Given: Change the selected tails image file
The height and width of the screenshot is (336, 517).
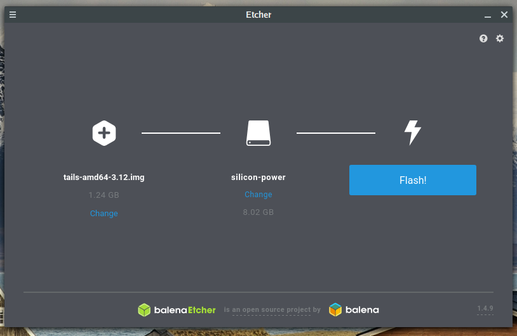Looking at the screenshot, I should [x=104, y=214].
